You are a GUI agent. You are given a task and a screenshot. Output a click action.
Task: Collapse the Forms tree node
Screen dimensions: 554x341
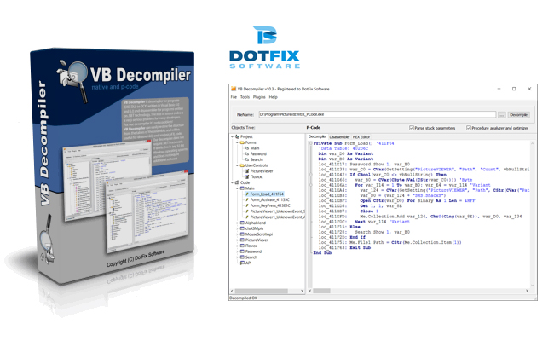[x=237, y=142]
